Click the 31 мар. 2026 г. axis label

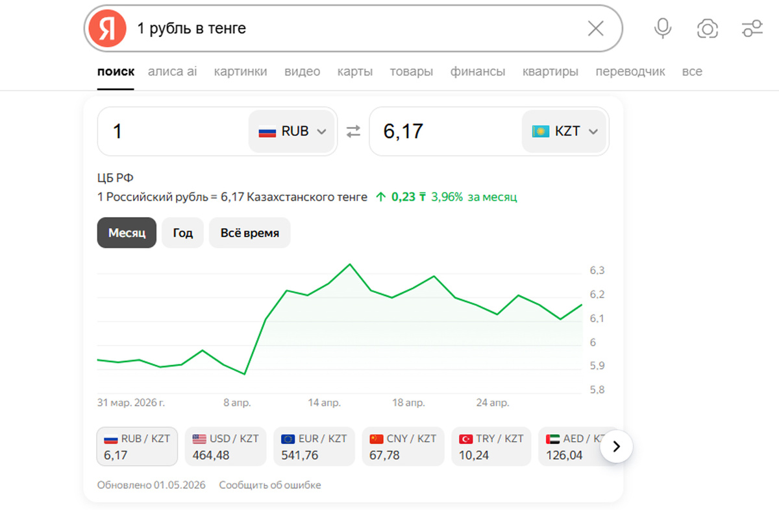tap(131, 402)
